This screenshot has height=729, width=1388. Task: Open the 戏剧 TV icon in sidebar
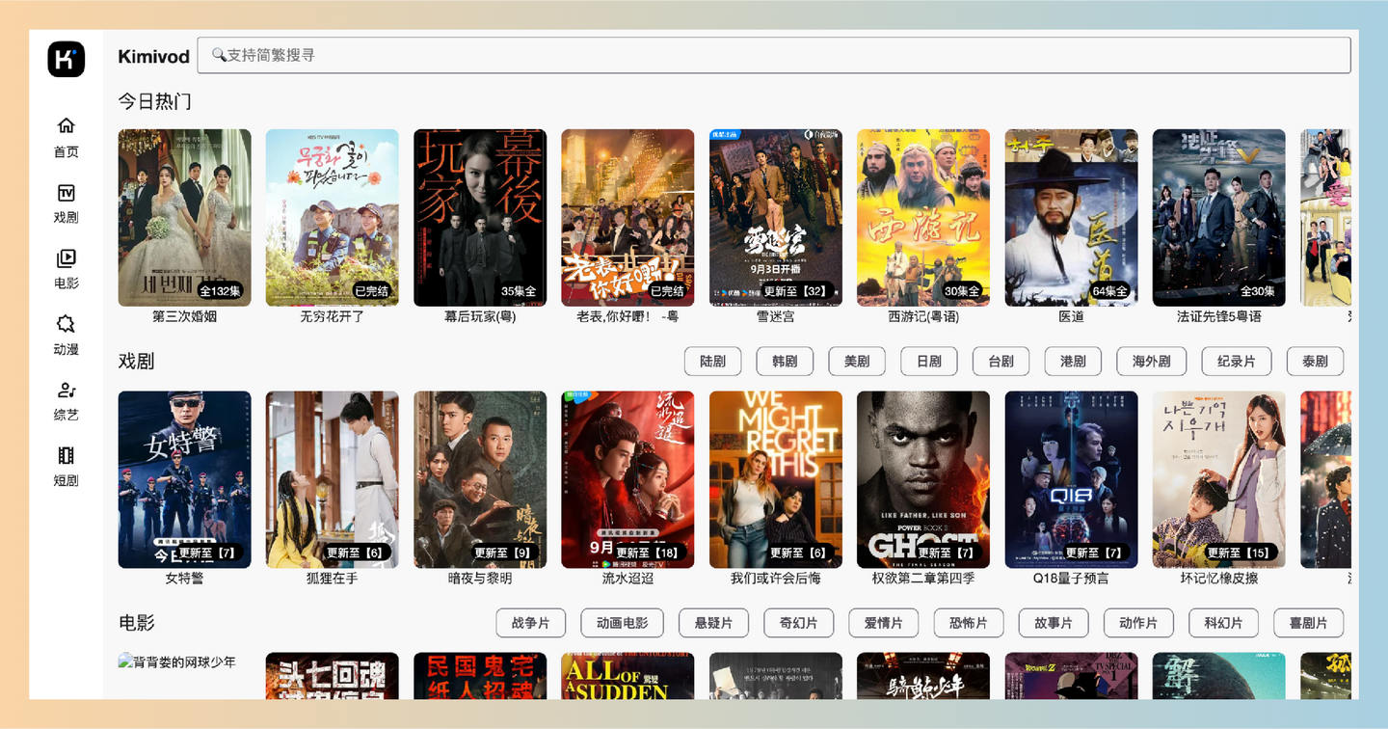click(x=67, y=192)
